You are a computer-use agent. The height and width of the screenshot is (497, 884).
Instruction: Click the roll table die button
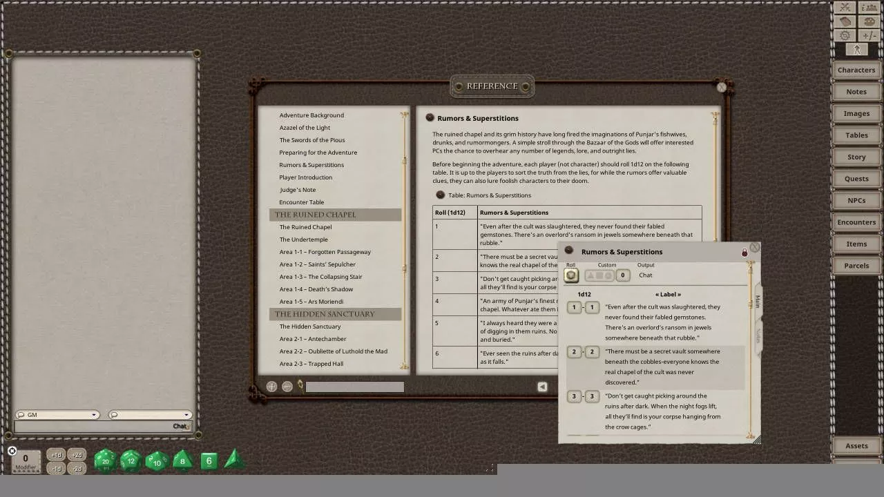(x=570, y=275)
